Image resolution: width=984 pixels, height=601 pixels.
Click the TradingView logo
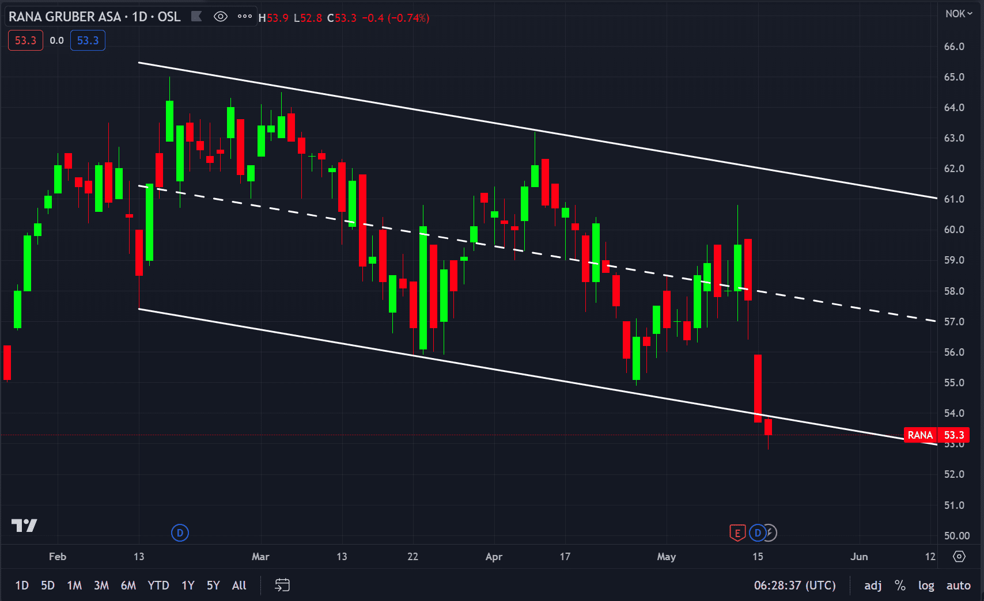point(24,525)
